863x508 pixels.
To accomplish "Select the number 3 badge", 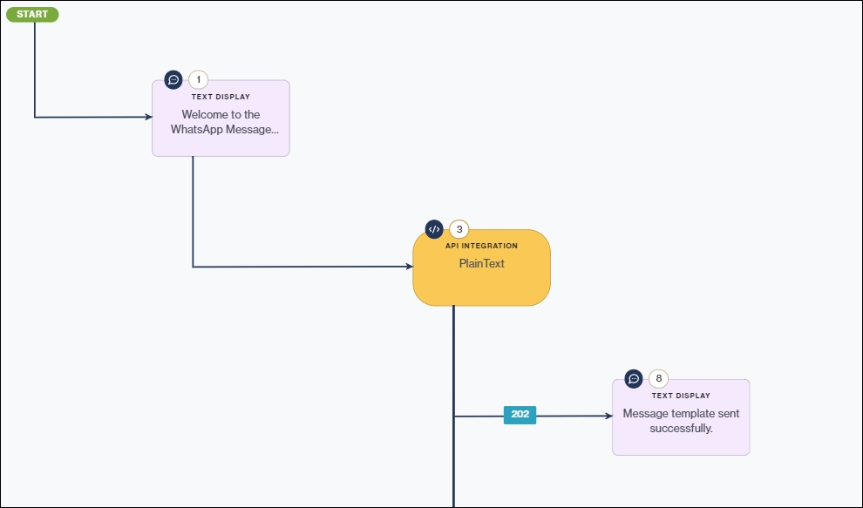I will (459, 229).
